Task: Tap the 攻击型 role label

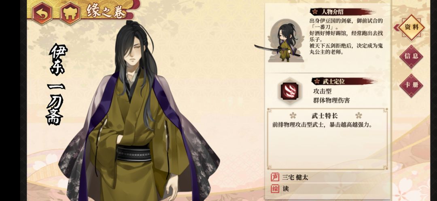Action: (322, 91)
